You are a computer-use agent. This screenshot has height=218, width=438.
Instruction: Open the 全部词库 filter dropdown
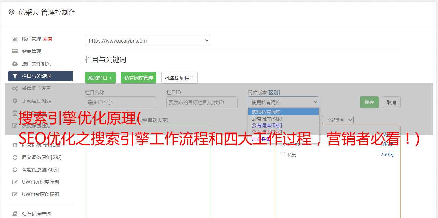[x=338, y=120]
